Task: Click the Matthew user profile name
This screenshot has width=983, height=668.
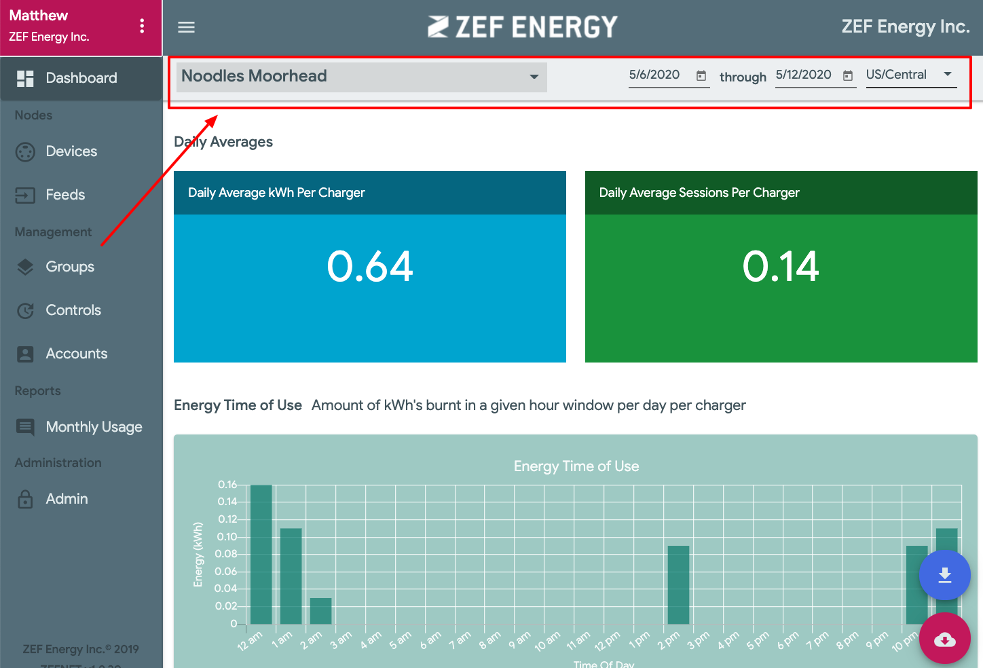Action: click(x=39, y=15)
